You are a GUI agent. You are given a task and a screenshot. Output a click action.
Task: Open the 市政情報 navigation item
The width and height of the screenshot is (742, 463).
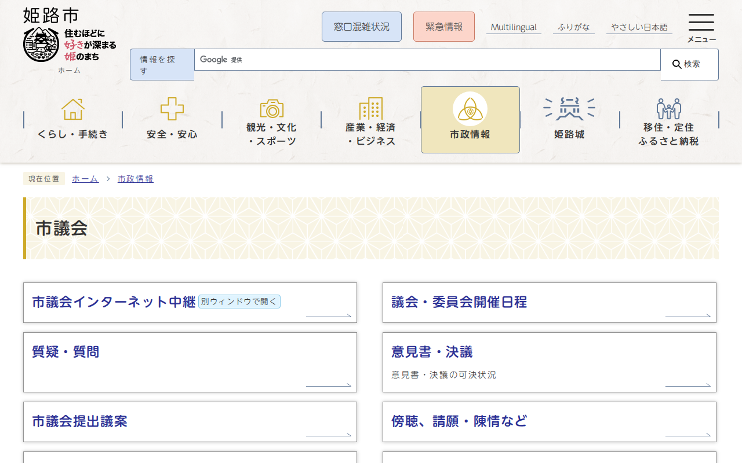470,120
